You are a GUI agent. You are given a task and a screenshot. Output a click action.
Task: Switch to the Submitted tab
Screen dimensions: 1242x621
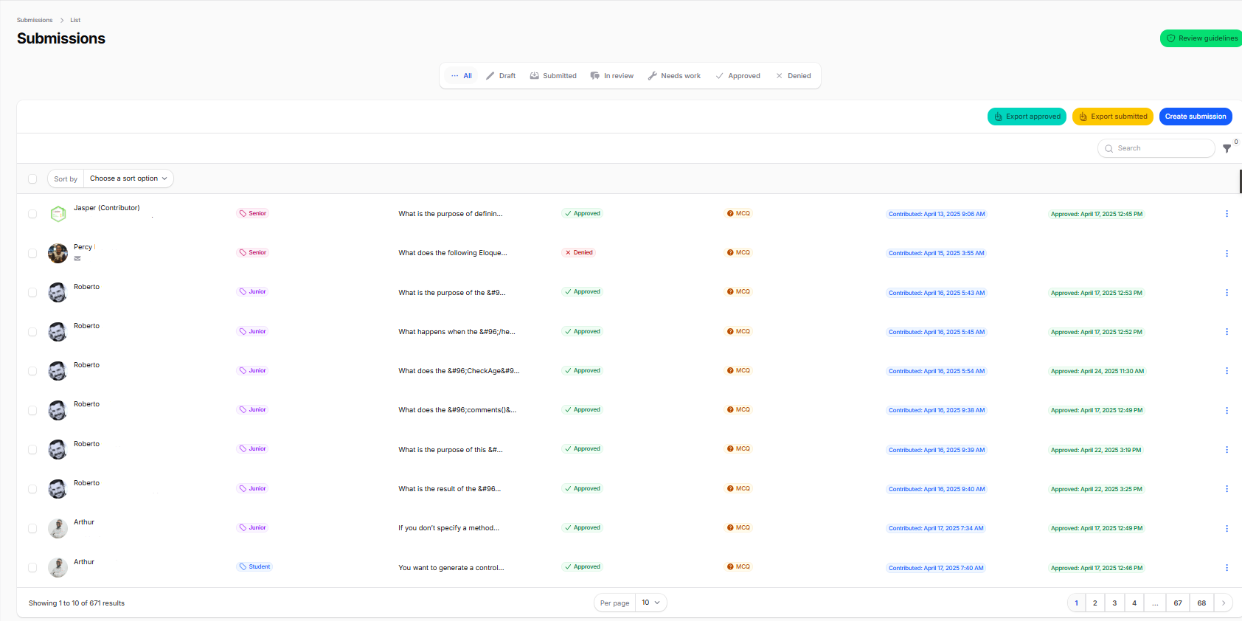pos(553,75)
